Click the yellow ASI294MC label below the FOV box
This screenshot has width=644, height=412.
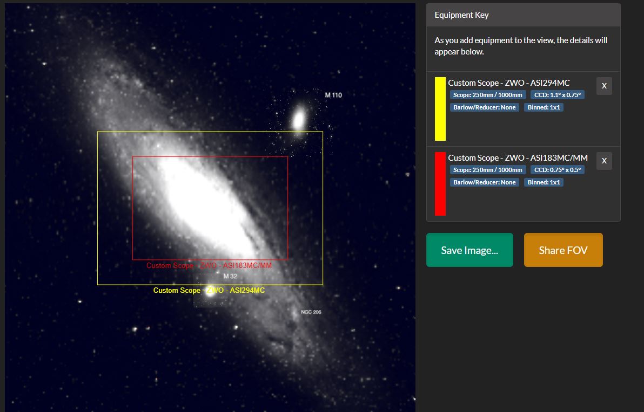point(209,291)
